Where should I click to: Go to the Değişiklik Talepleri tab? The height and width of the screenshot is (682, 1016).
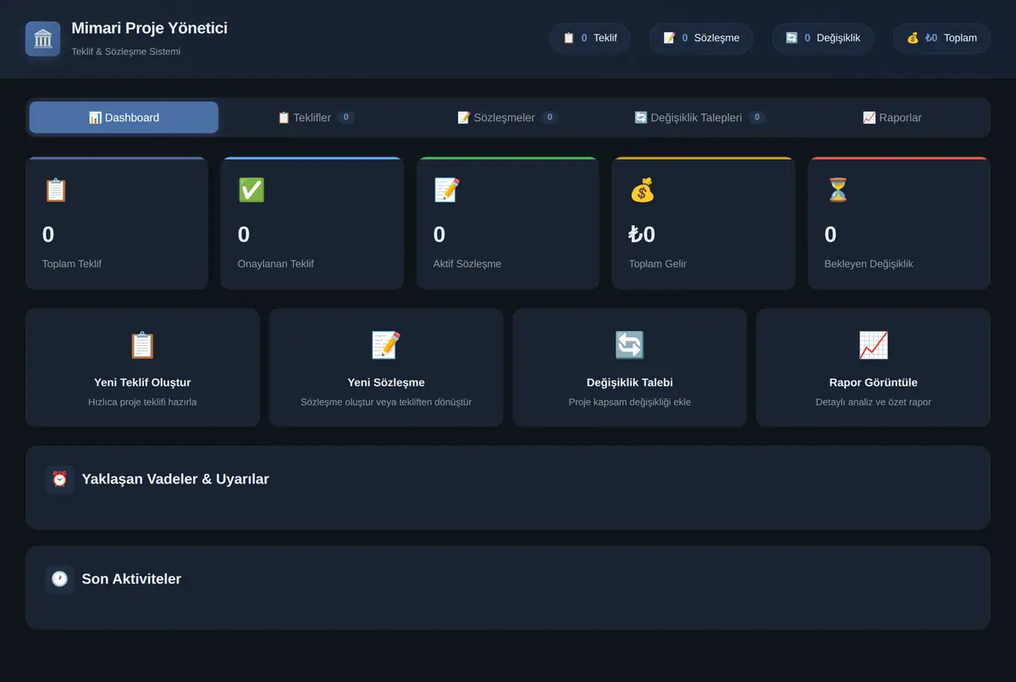[x=700, y=118]
